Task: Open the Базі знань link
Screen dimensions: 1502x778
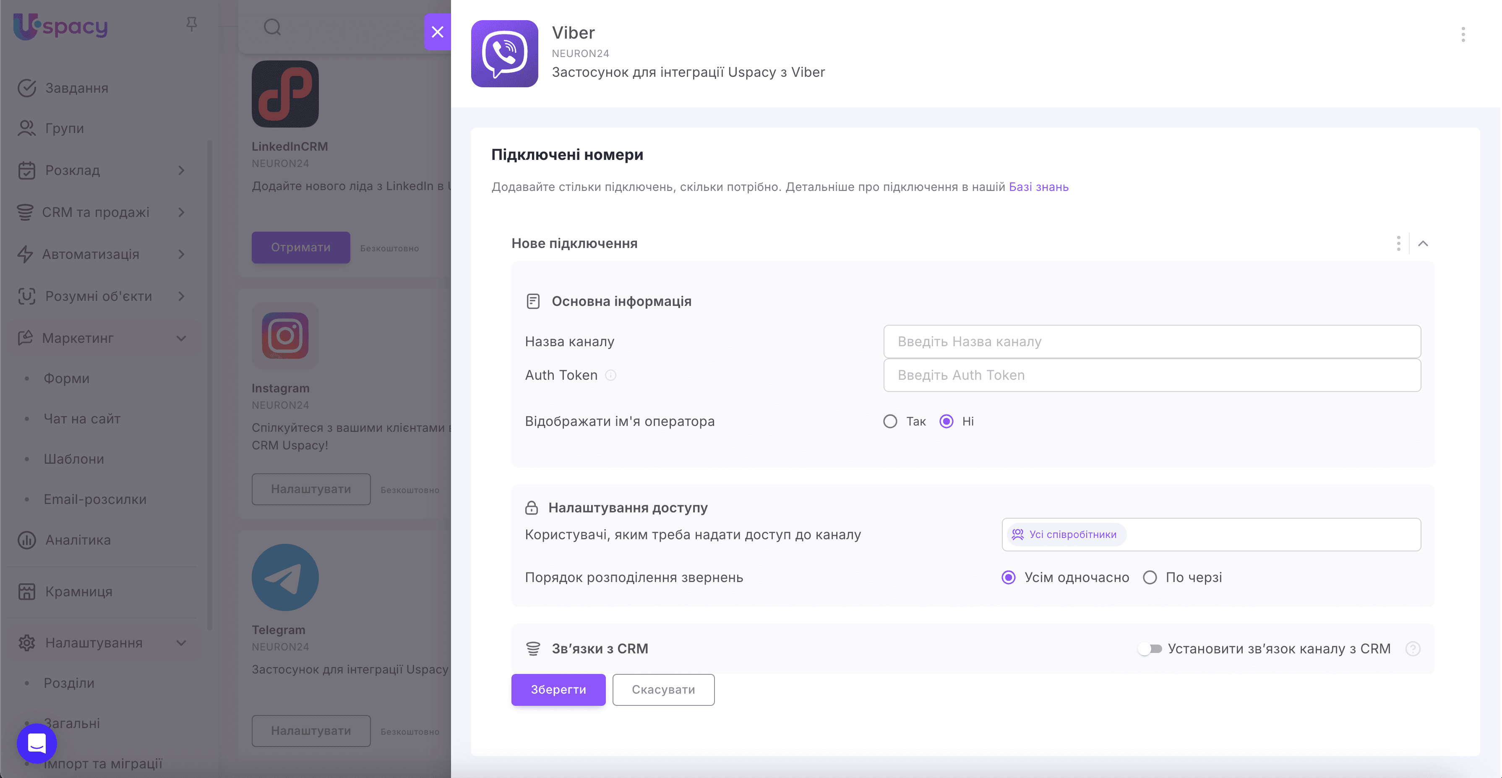Action: pyautogui.click(x=1038, y=187)
